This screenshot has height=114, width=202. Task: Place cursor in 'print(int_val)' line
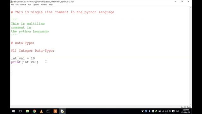click(x=25, y=62)
